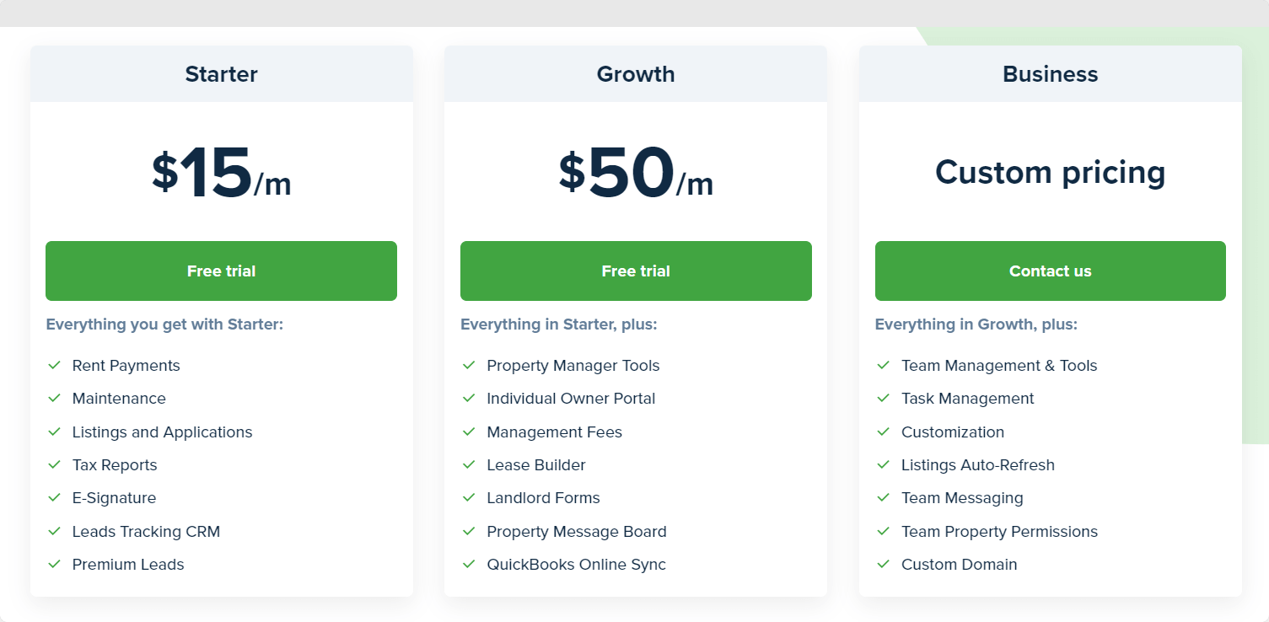Start the Growth plan Free trial
The height and width of the screenshot is (622, 1269).
tap(636, 271)
